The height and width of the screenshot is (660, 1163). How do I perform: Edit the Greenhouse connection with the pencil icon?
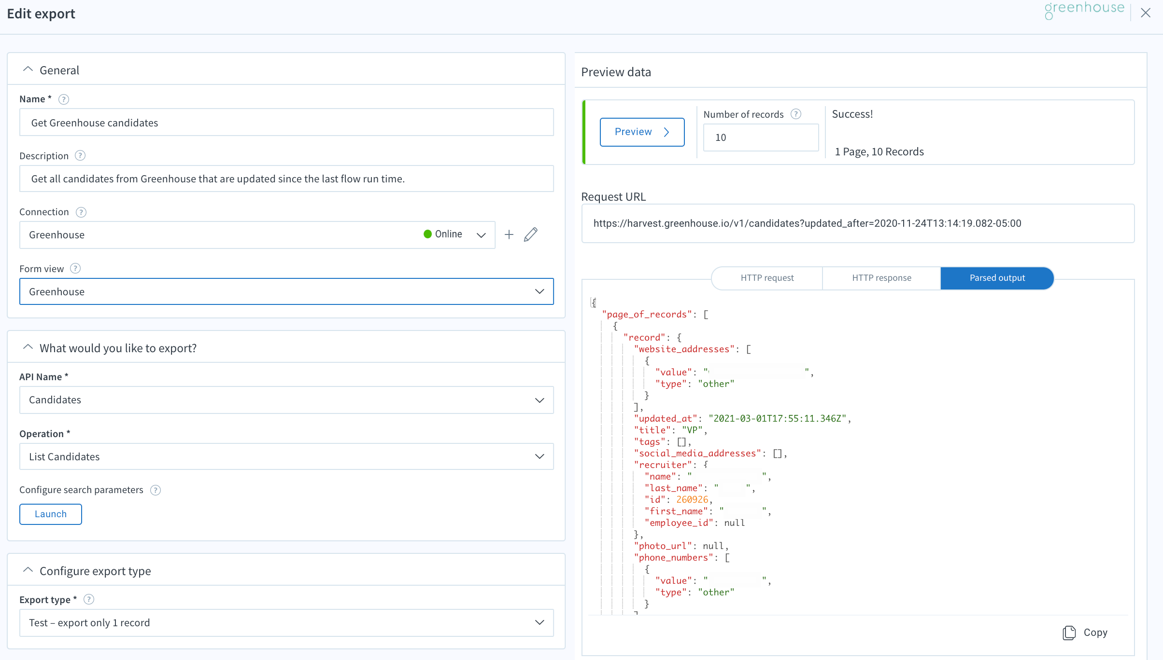coord(531,234)
